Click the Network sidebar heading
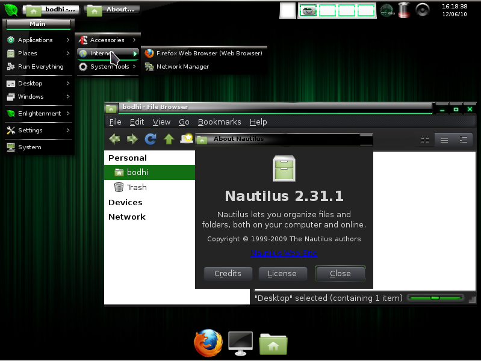This screenshot has width=481, height=361. pos(127,217)
